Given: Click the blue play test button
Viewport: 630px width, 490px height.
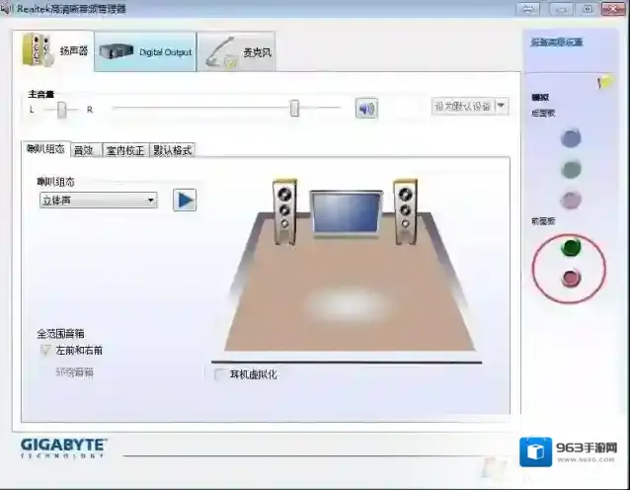Looking at the screenshot, I should point(185,200).
